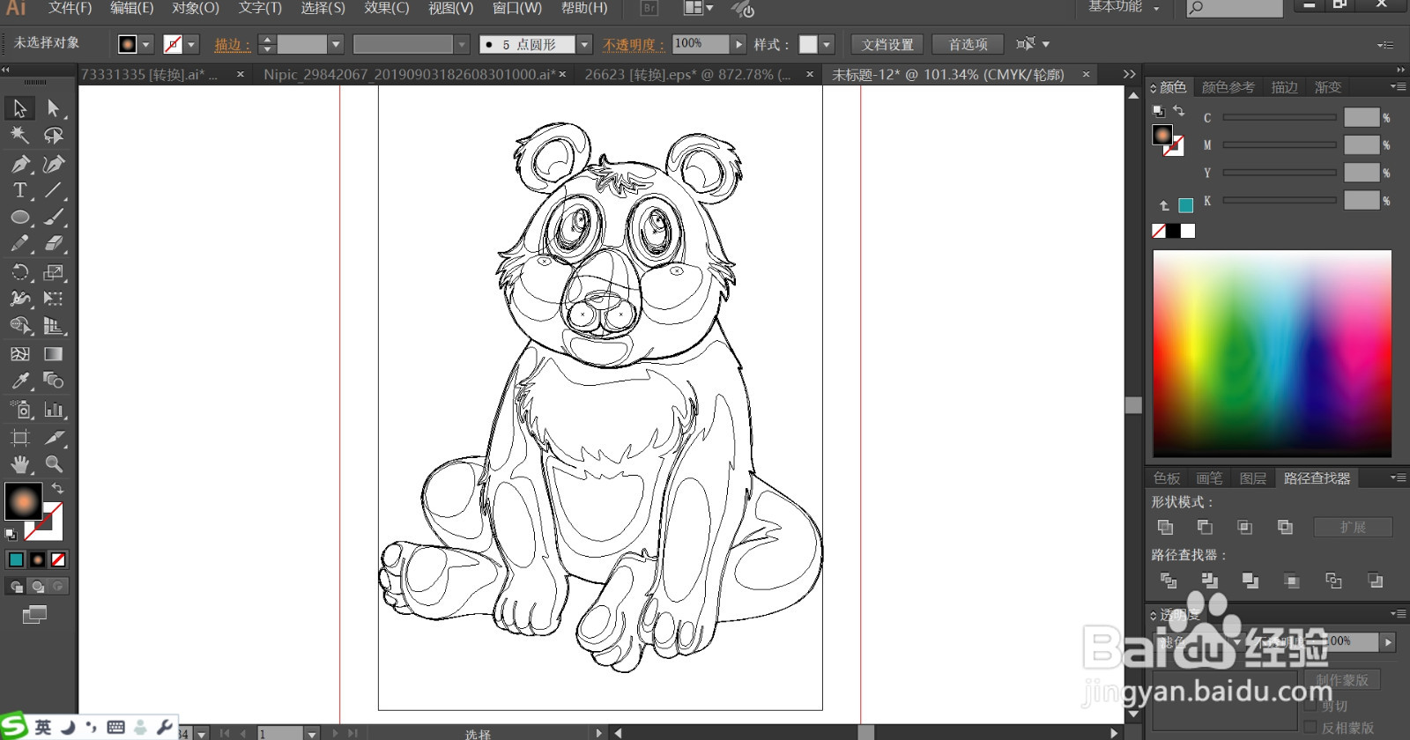
Task: Enable Draw Behind mode
Action: pyautogui.click(x=37, y=587)
